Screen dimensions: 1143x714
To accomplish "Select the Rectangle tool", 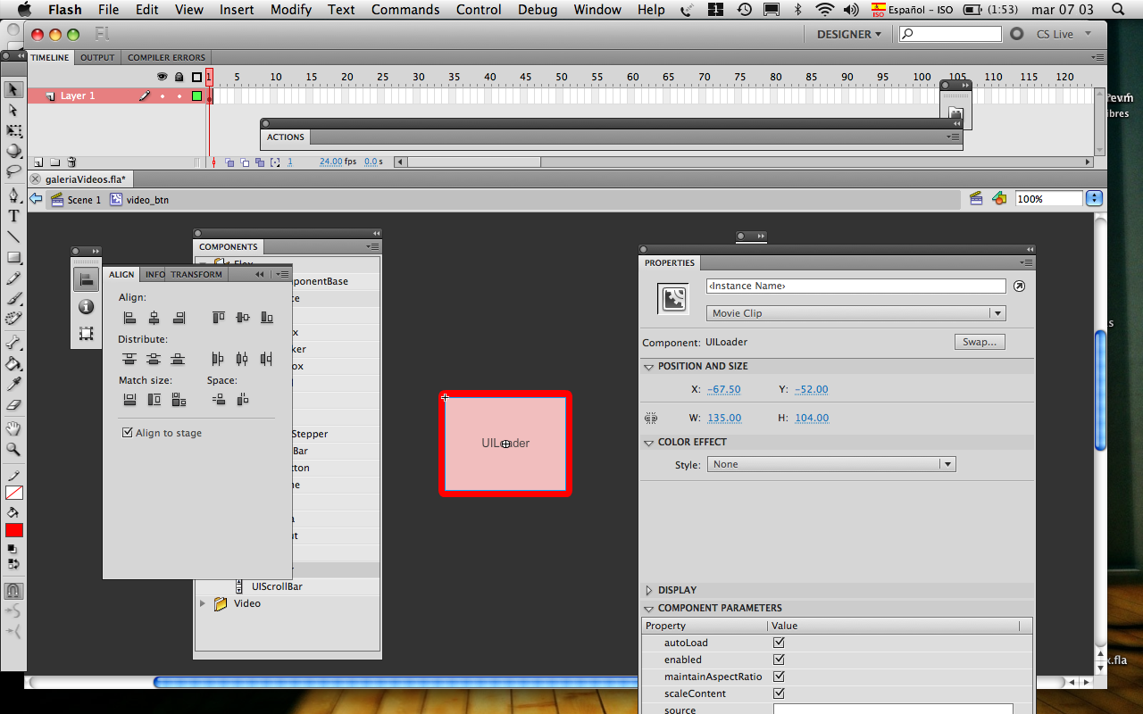I will click(x=13, y=257).
